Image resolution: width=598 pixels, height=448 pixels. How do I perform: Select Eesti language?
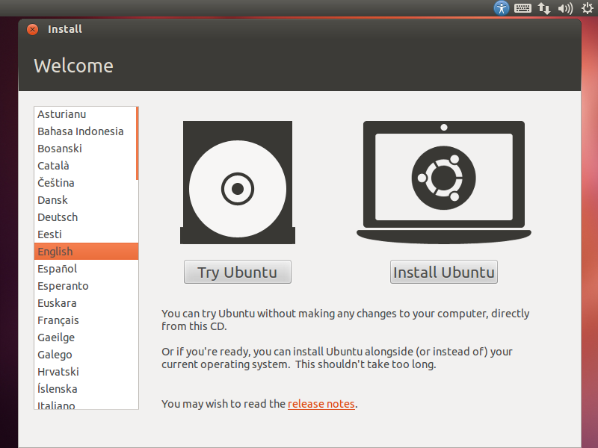coord(85,234)
